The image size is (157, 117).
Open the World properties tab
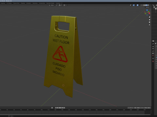(153, 56)
